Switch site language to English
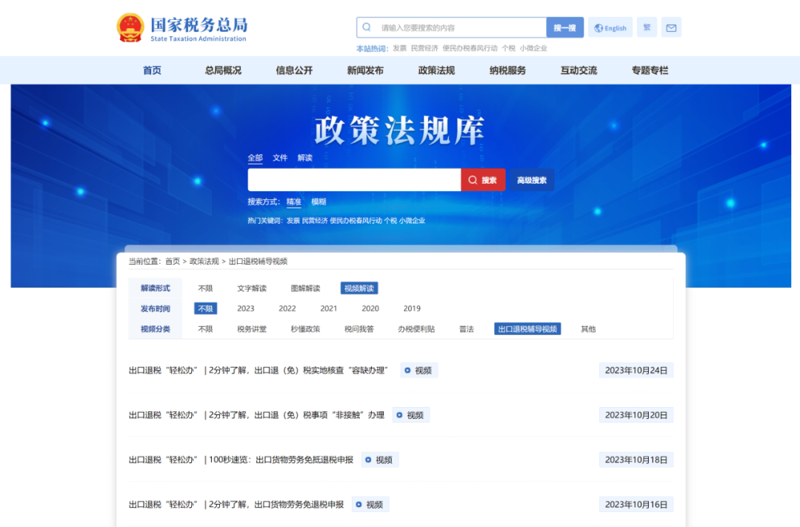The image size is (800, 527). [x=610, y=27]
